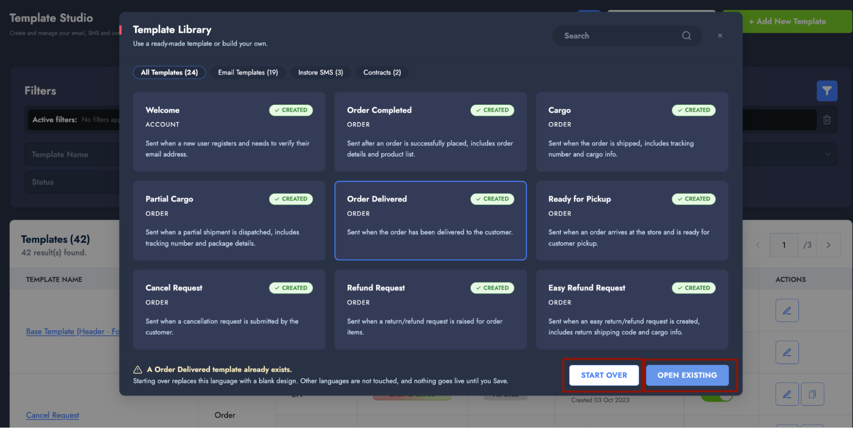Click the '/3' total pages text
The width and height of the screenshot is (853, 428).
pyautogui.click(x=807, y=245)
